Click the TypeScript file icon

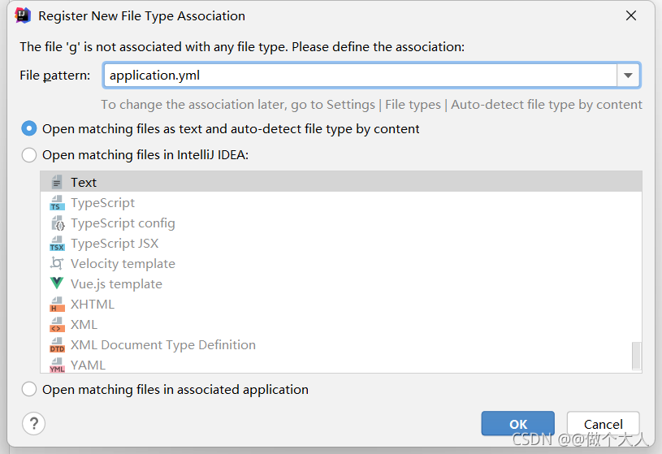point(57,203)
